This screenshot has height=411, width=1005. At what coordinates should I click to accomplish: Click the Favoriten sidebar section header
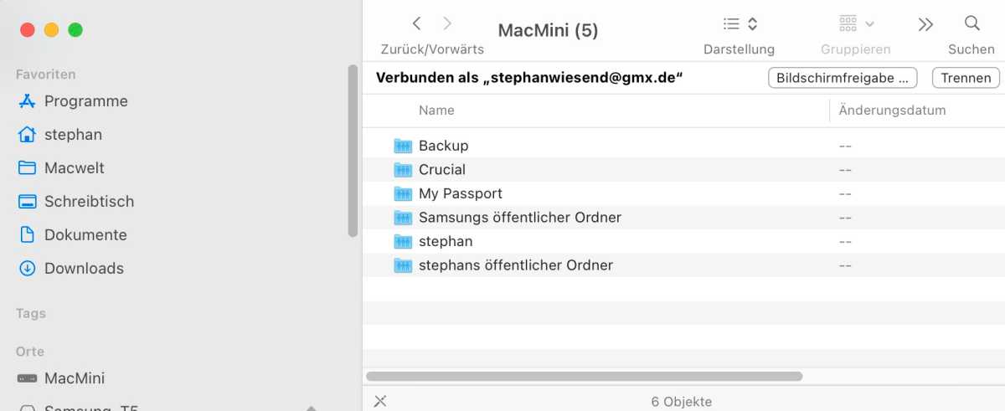pyautogui.click(x=45, y=74)
